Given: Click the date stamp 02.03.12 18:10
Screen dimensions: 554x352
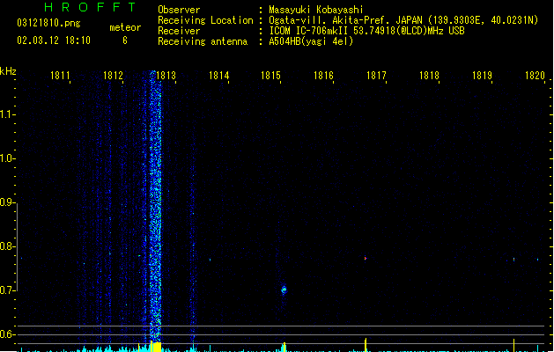Looking at the screenshot, I should click(x=54, y=40).
